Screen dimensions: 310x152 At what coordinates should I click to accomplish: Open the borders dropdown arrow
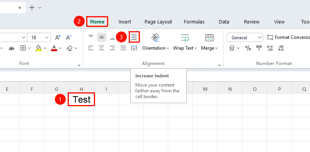pyautogui.click(x=29, y=48)
